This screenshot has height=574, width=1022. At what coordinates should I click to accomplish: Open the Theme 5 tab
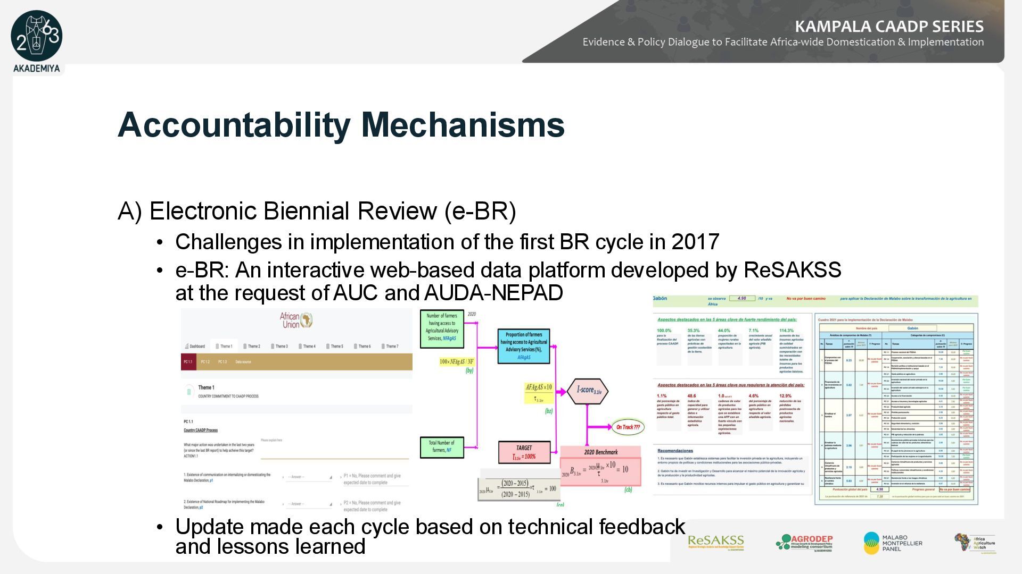click(x=334, y=346)
